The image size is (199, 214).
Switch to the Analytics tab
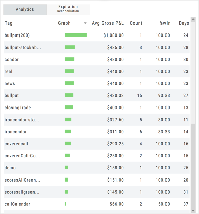click(25, 10)
